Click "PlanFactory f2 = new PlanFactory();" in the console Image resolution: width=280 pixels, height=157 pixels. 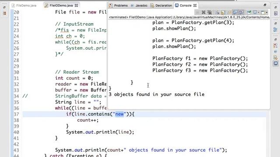click(200, 65)
